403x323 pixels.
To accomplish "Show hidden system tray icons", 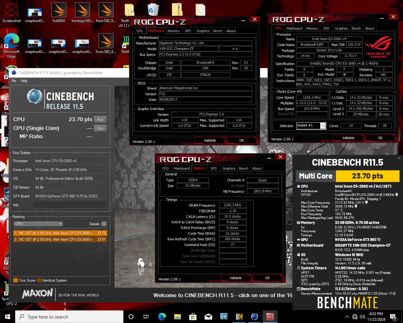I will [347, 317].
